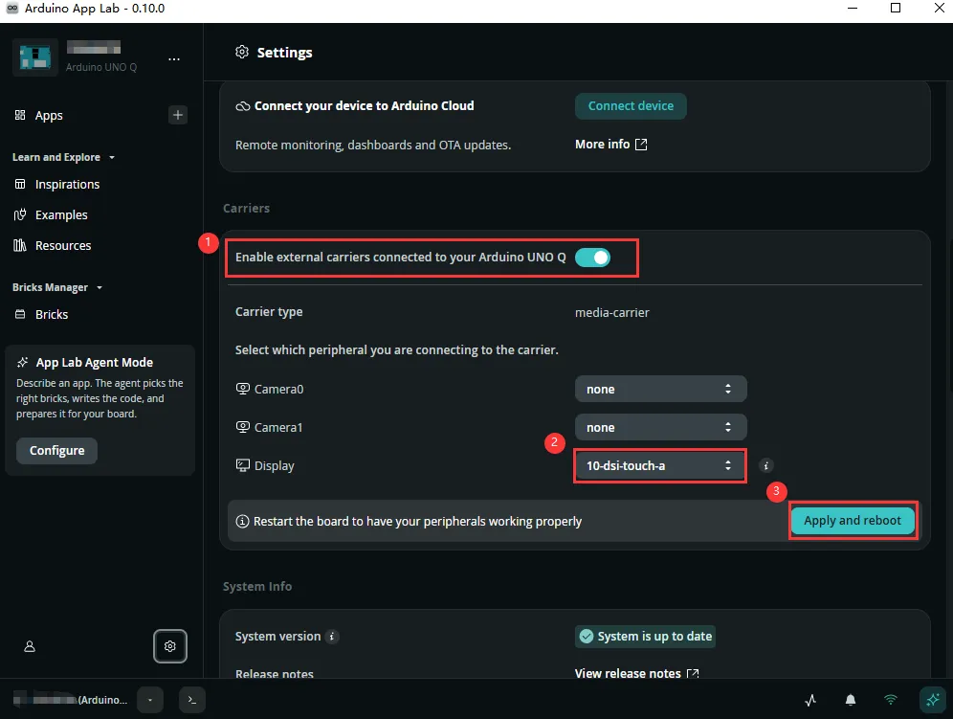Viewport: 953px width, 719px height.
Task: Show the Display info icon
Action: (765, 465)
